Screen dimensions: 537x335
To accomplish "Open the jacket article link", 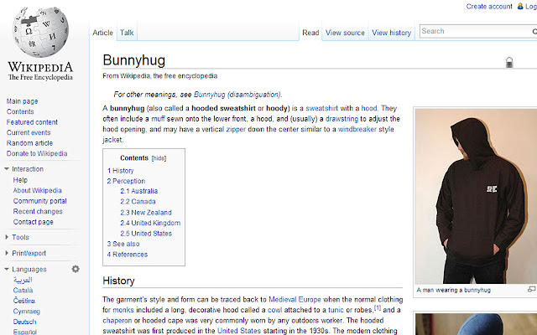I will [112, 140].
